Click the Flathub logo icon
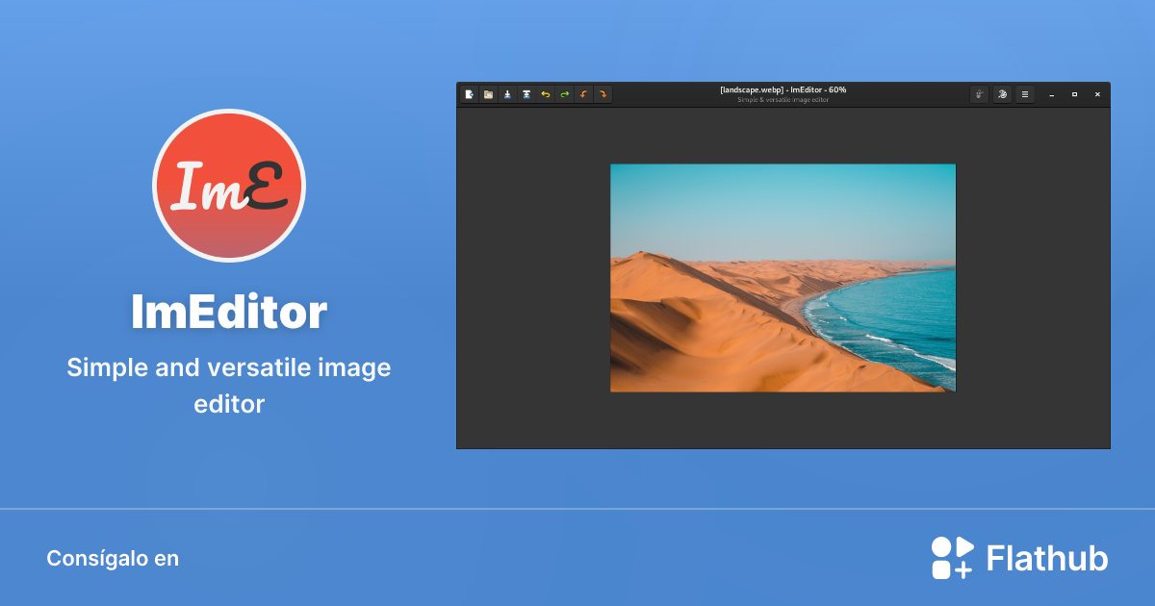The width and height of the screenshot is (1155, 606). click(951, 557)
